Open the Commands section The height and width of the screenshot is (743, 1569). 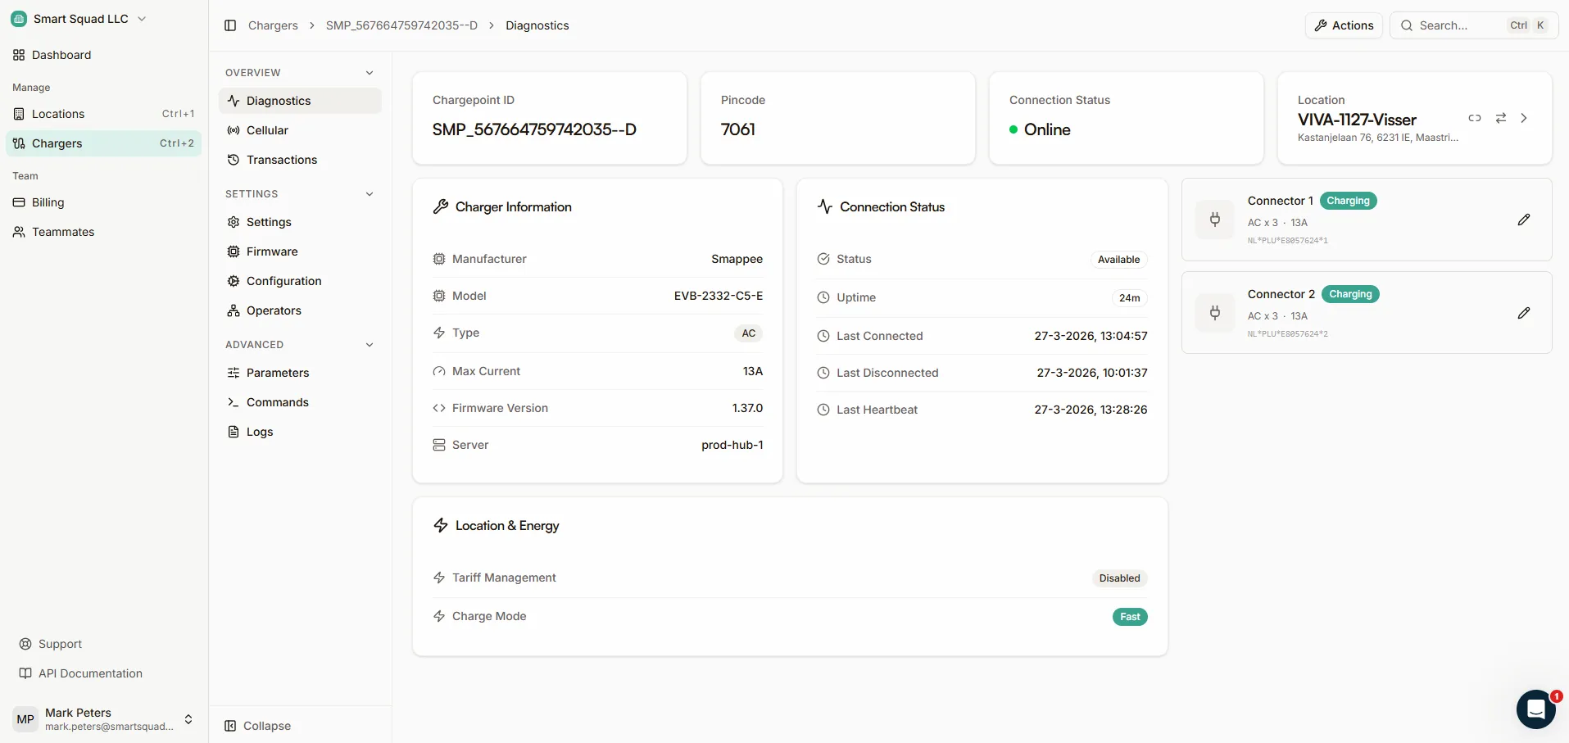pyautogui.click(x=277, y=401)
